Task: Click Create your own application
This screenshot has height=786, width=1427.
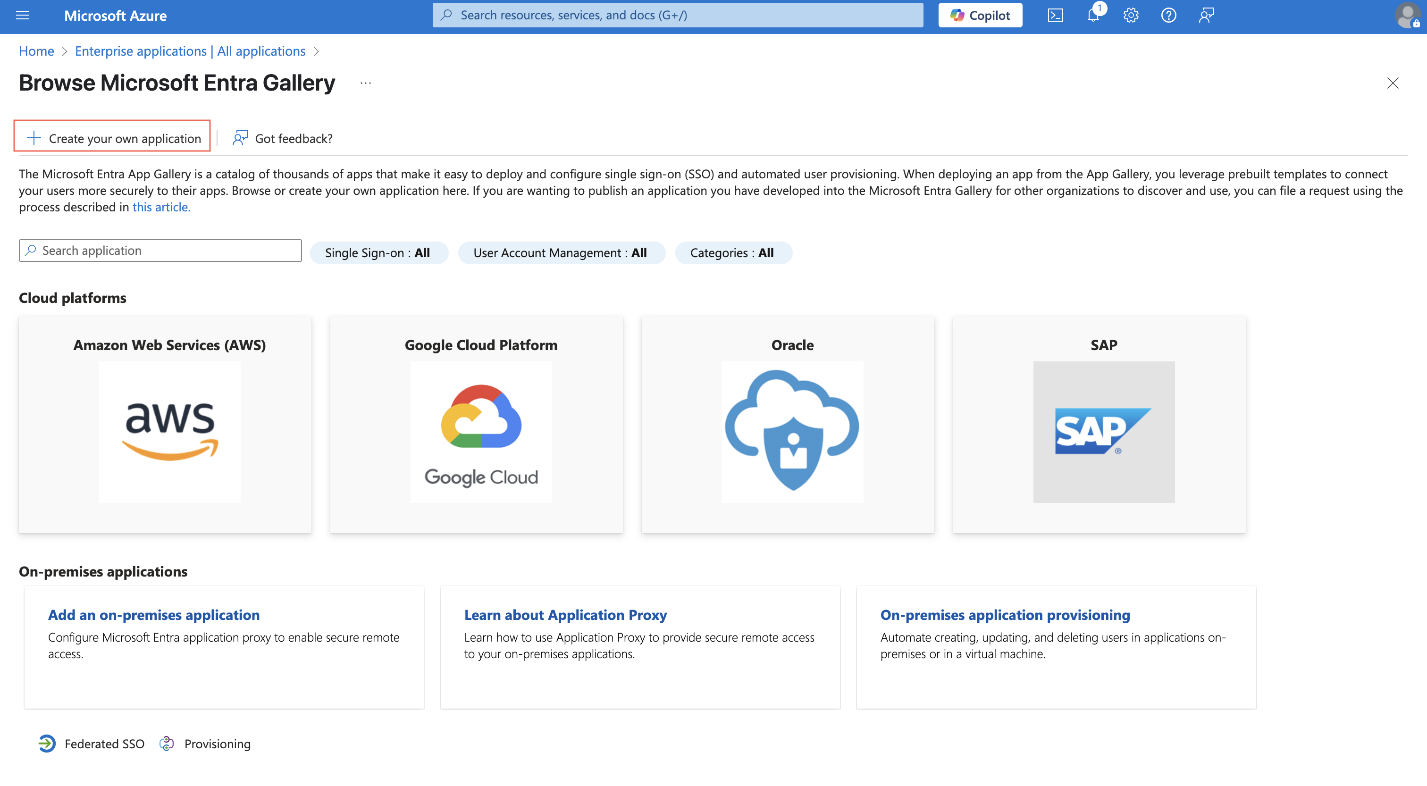Action: point(113,139)
